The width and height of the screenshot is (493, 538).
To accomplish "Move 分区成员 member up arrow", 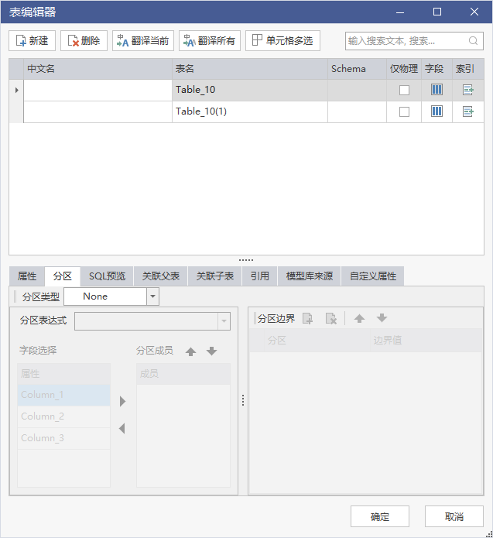I will coord(190,351).
